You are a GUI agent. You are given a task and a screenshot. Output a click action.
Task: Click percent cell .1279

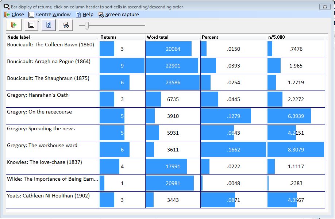234,116
